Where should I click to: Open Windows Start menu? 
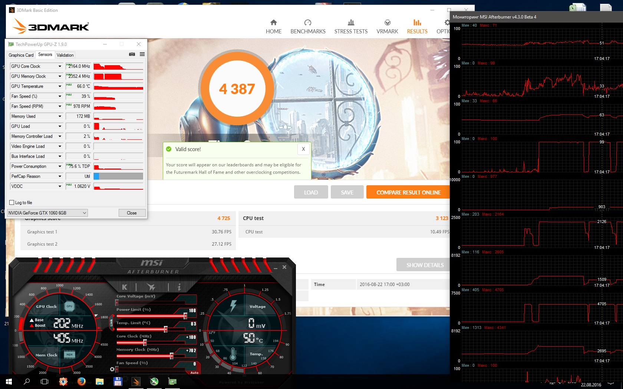coord(9,381)
